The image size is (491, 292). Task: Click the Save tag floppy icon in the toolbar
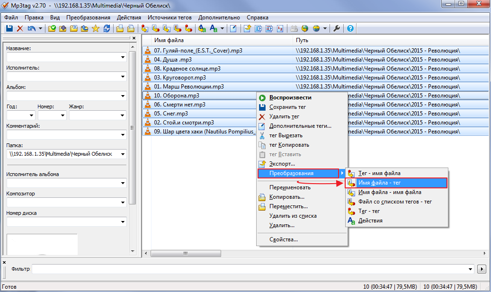click(9, 28)
